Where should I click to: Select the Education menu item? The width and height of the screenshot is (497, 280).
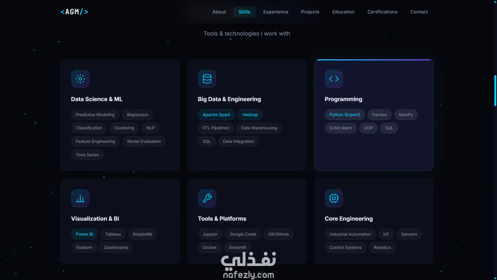(343, 12)
